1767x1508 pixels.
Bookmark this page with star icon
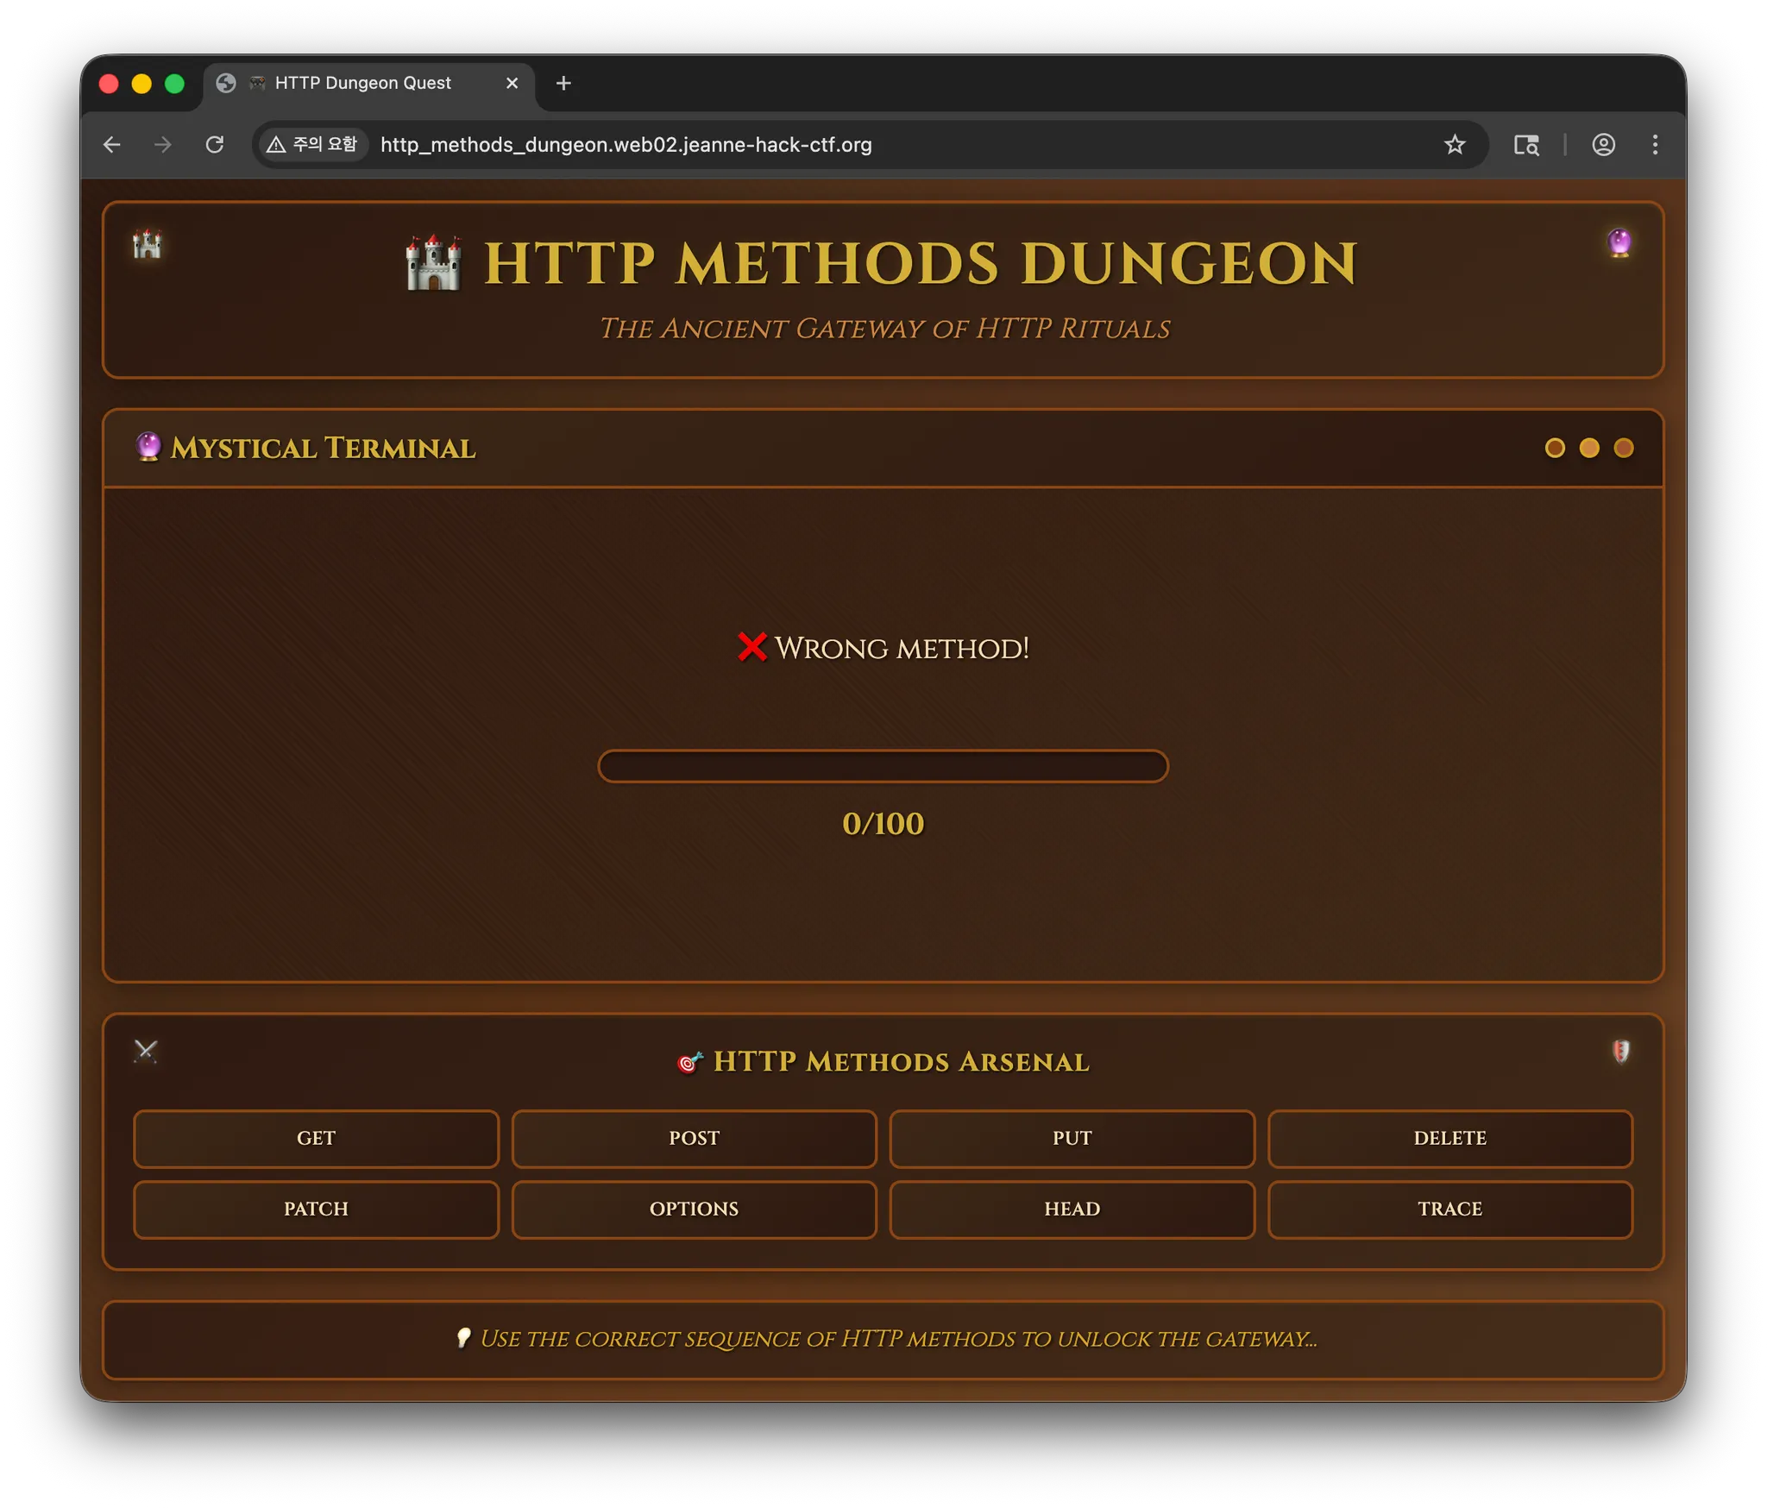[x=1455, y=145]
